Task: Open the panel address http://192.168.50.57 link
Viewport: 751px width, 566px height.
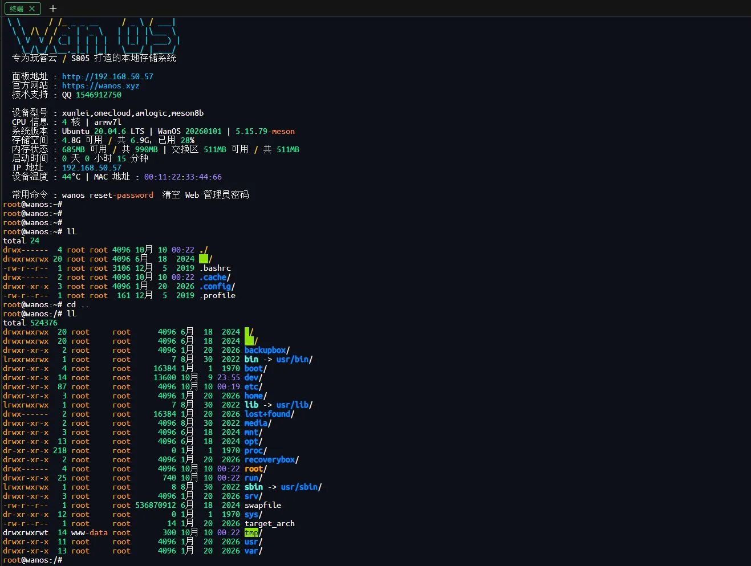Action: point(108,76)
